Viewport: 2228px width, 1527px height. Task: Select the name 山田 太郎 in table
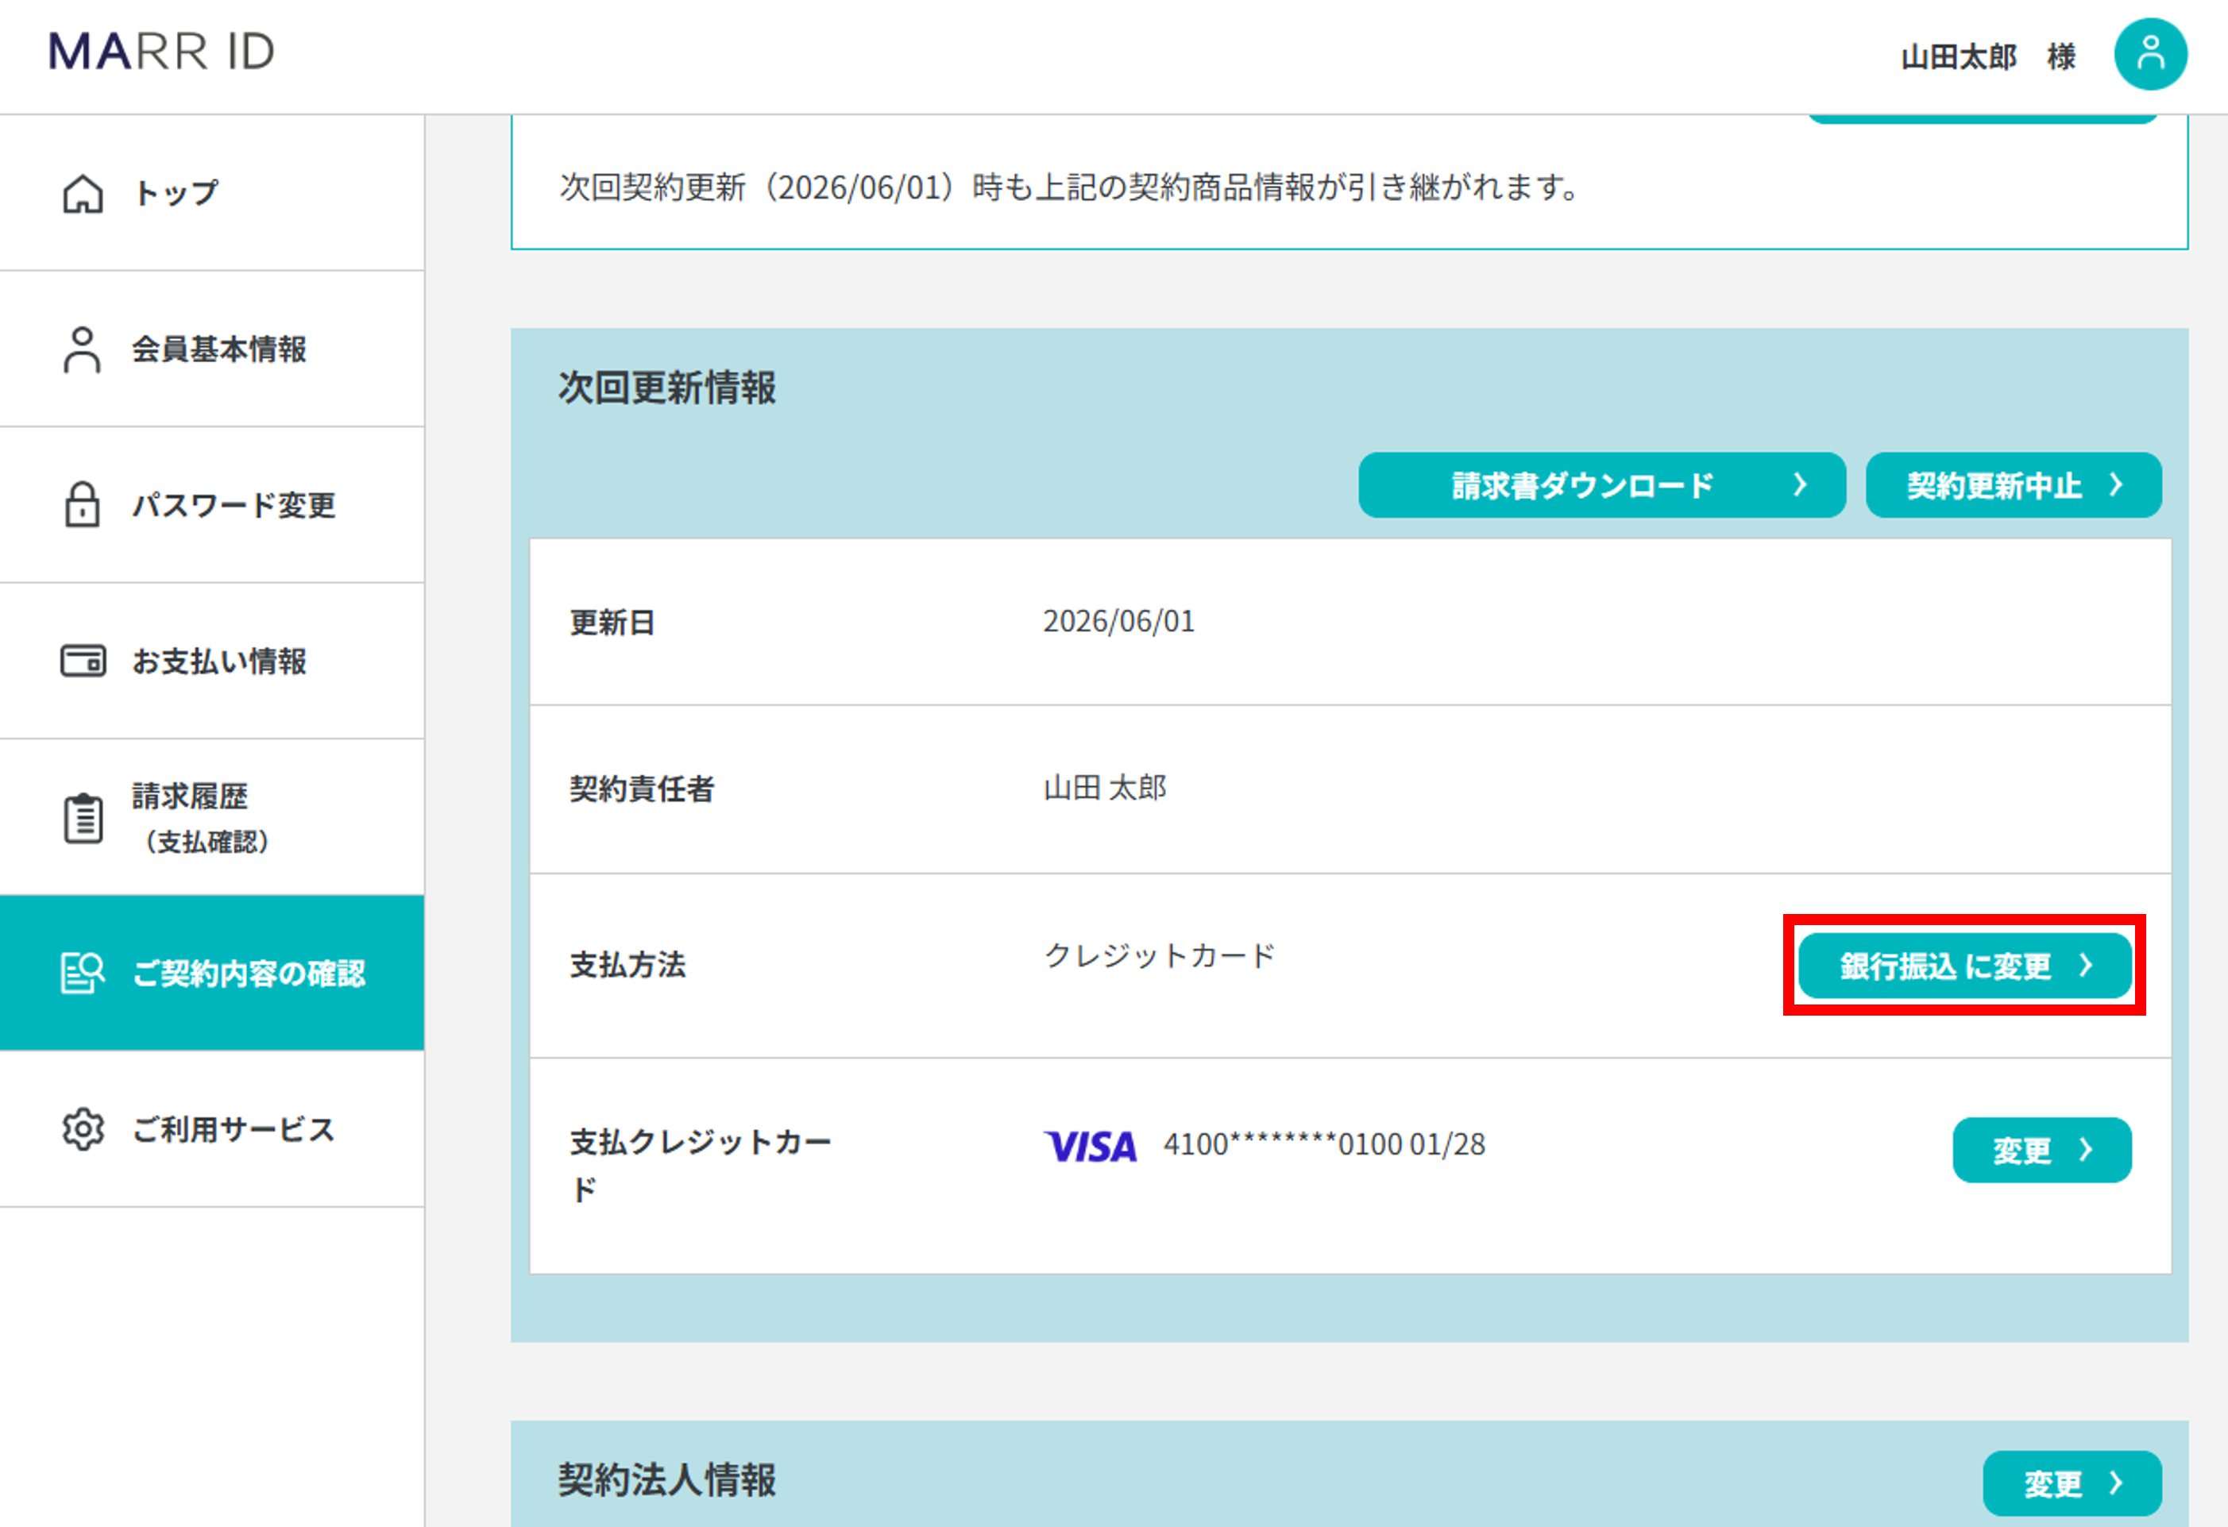pyautogui.click(x=1104, y=788)
